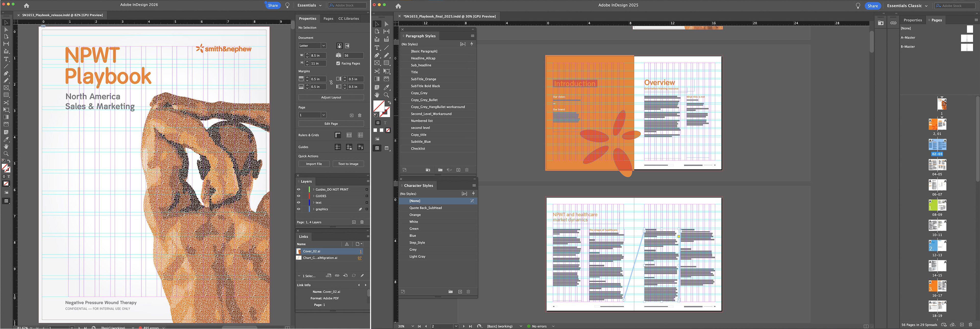Click the Adjust Layout button
This screenshot has height=329, width=980.
point(331,97)
